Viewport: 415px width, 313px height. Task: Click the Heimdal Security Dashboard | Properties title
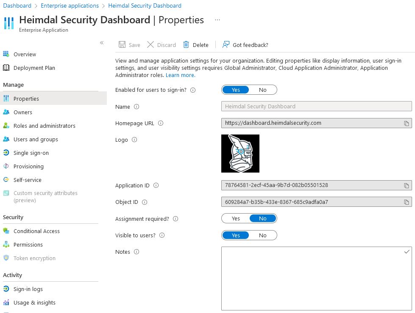click(111, 20)
